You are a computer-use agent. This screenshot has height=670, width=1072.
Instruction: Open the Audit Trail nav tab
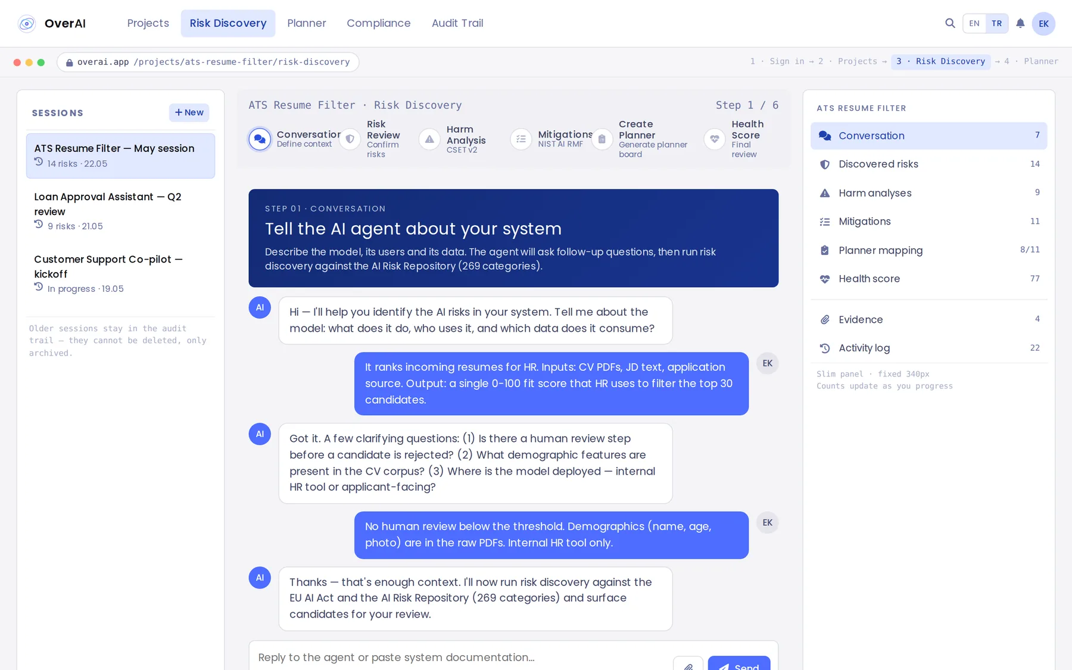point(457,23)
